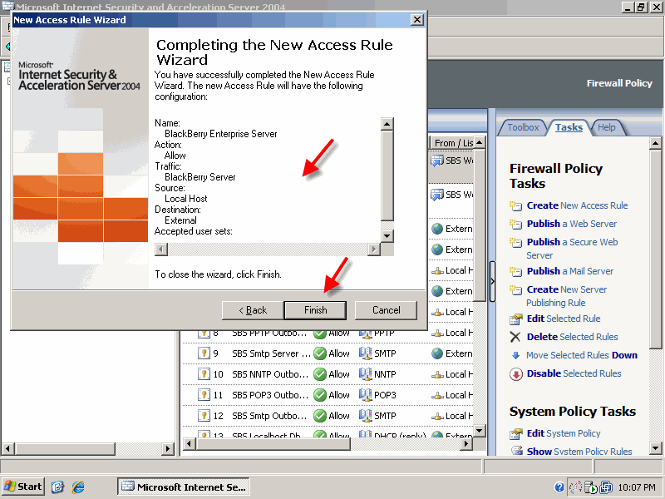665x499 pixels.
Task: Click the POP3 protocol icon on rule 11
Action: point(365,394)
